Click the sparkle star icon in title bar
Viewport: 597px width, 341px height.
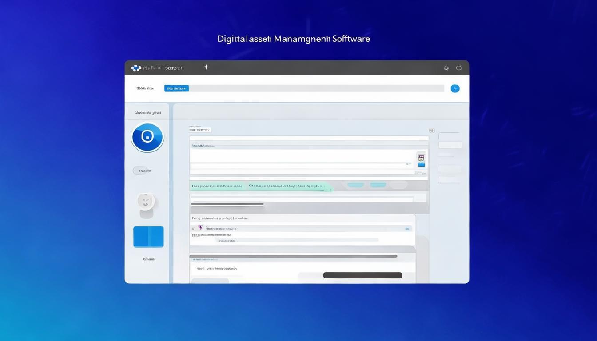(206, 67)
